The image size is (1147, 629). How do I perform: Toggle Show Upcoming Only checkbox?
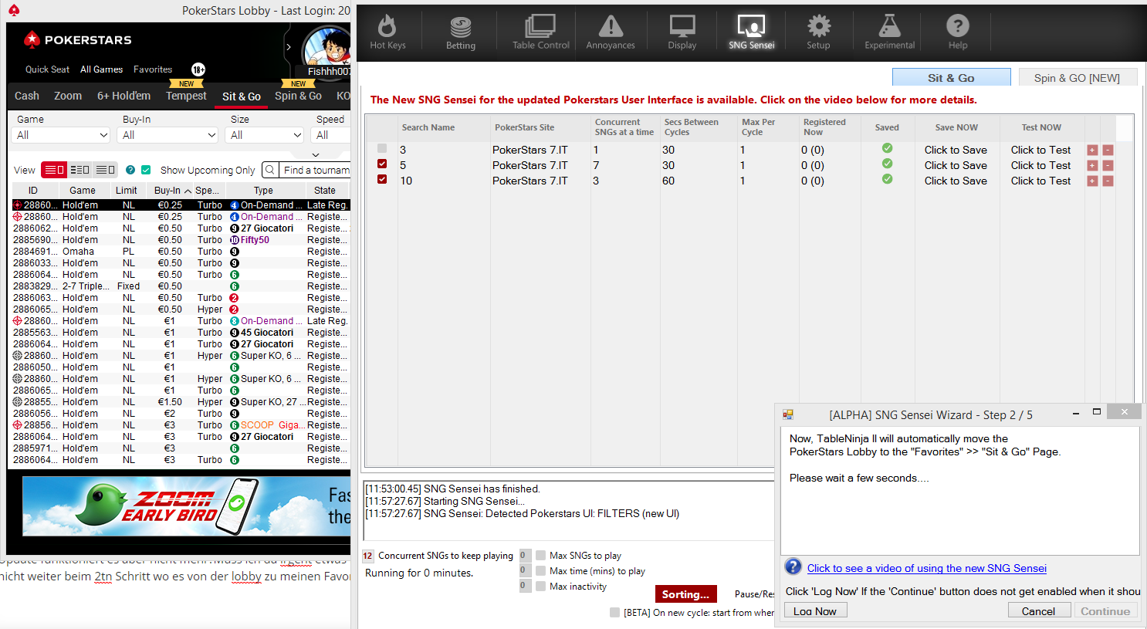[x=146, y=170]
